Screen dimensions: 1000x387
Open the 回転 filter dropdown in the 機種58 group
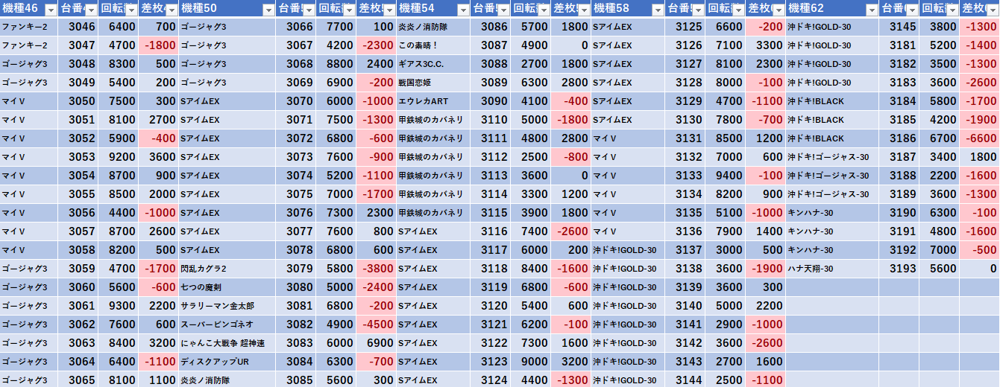(738, 9)
